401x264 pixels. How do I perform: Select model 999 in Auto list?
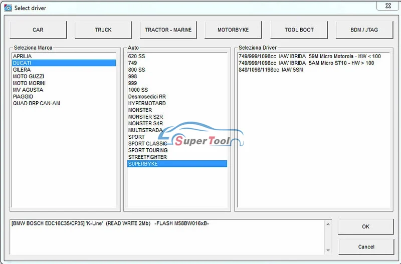177,83
